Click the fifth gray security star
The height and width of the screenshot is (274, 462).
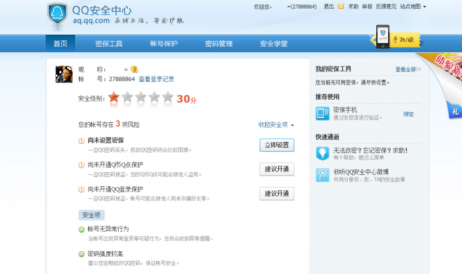168,97
